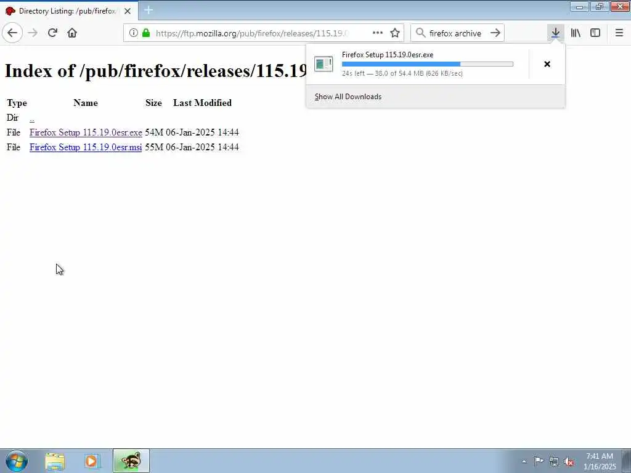The image size is (631, 473).
Task: Select the Directory Listing tab
Action: (x=69, y=11)
